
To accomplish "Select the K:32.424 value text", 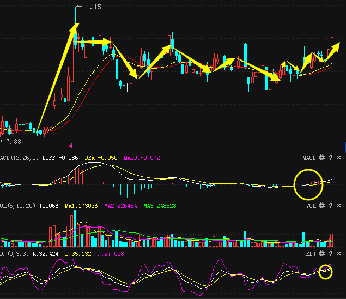I will point(45,254).
